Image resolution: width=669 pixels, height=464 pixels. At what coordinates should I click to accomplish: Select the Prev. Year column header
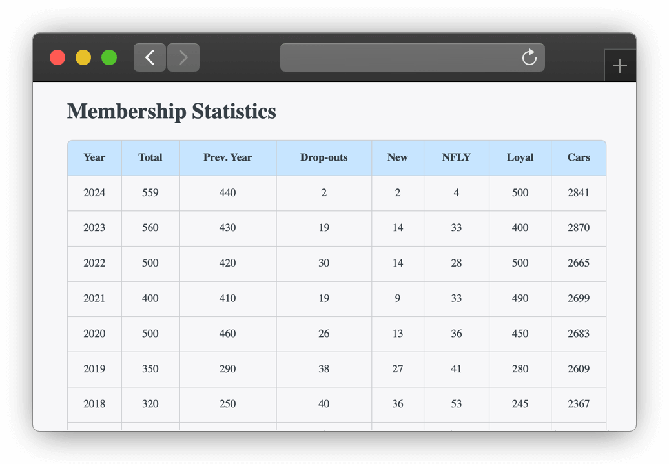point(227,157)
